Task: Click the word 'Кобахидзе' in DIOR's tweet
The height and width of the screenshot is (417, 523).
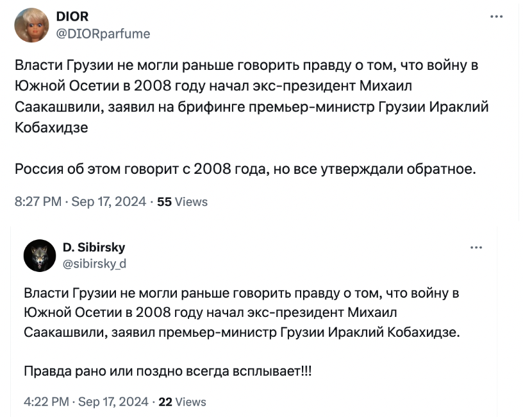Action: (x=51, y=128)
